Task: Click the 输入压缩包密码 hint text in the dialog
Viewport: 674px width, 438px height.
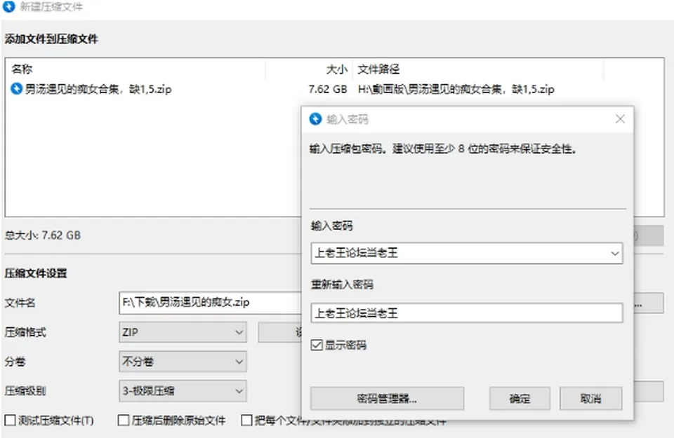Action: 443,149
